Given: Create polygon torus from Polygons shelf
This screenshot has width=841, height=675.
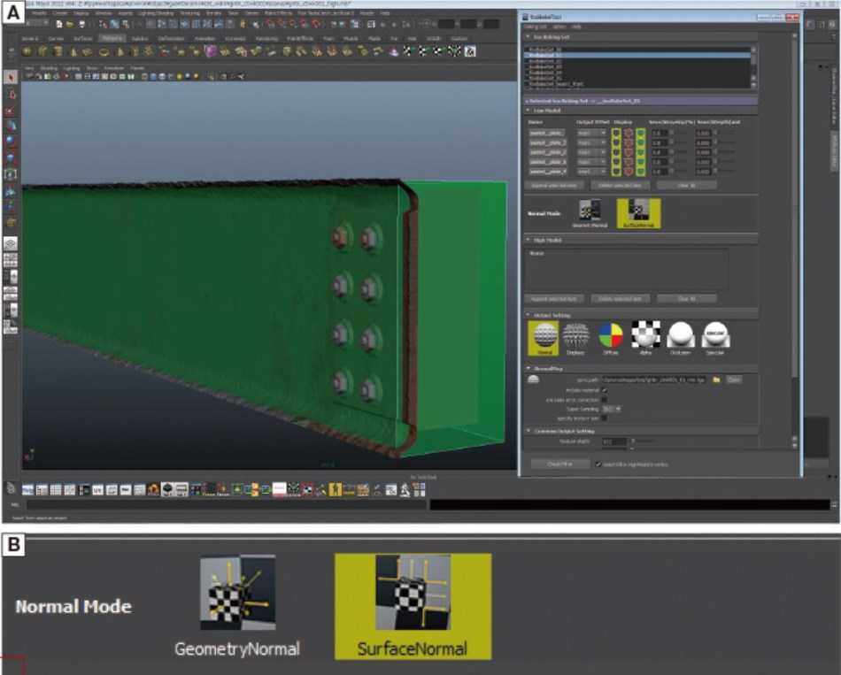Looking at the screenshot, I should pyautogui.click(x=104, y=52).
